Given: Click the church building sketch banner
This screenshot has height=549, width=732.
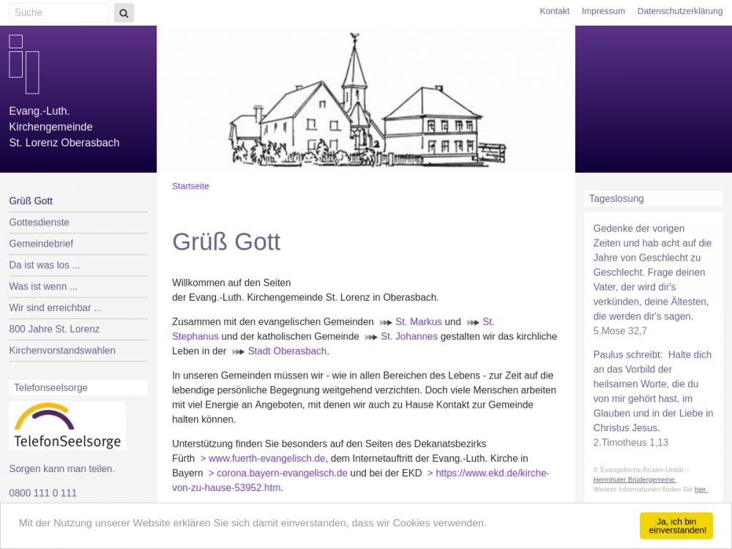Looking at the screenshot, I should click(366, 100).
